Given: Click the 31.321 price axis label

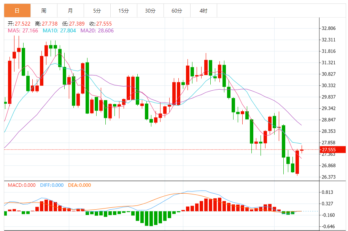Looking at the screenshot, I should click(x=329, y=63).
